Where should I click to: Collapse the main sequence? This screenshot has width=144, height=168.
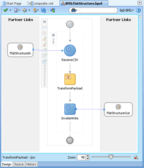(53, 35)
